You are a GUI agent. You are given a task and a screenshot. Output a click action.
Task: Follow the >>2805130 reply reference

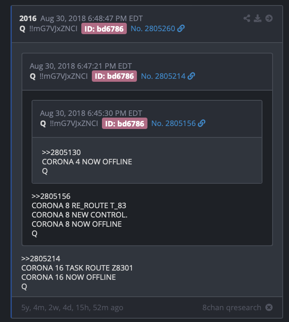coord(61,153)
